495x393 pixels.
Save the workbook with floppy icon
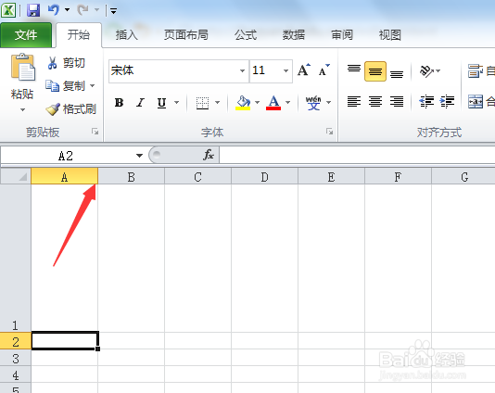[33, 10]
